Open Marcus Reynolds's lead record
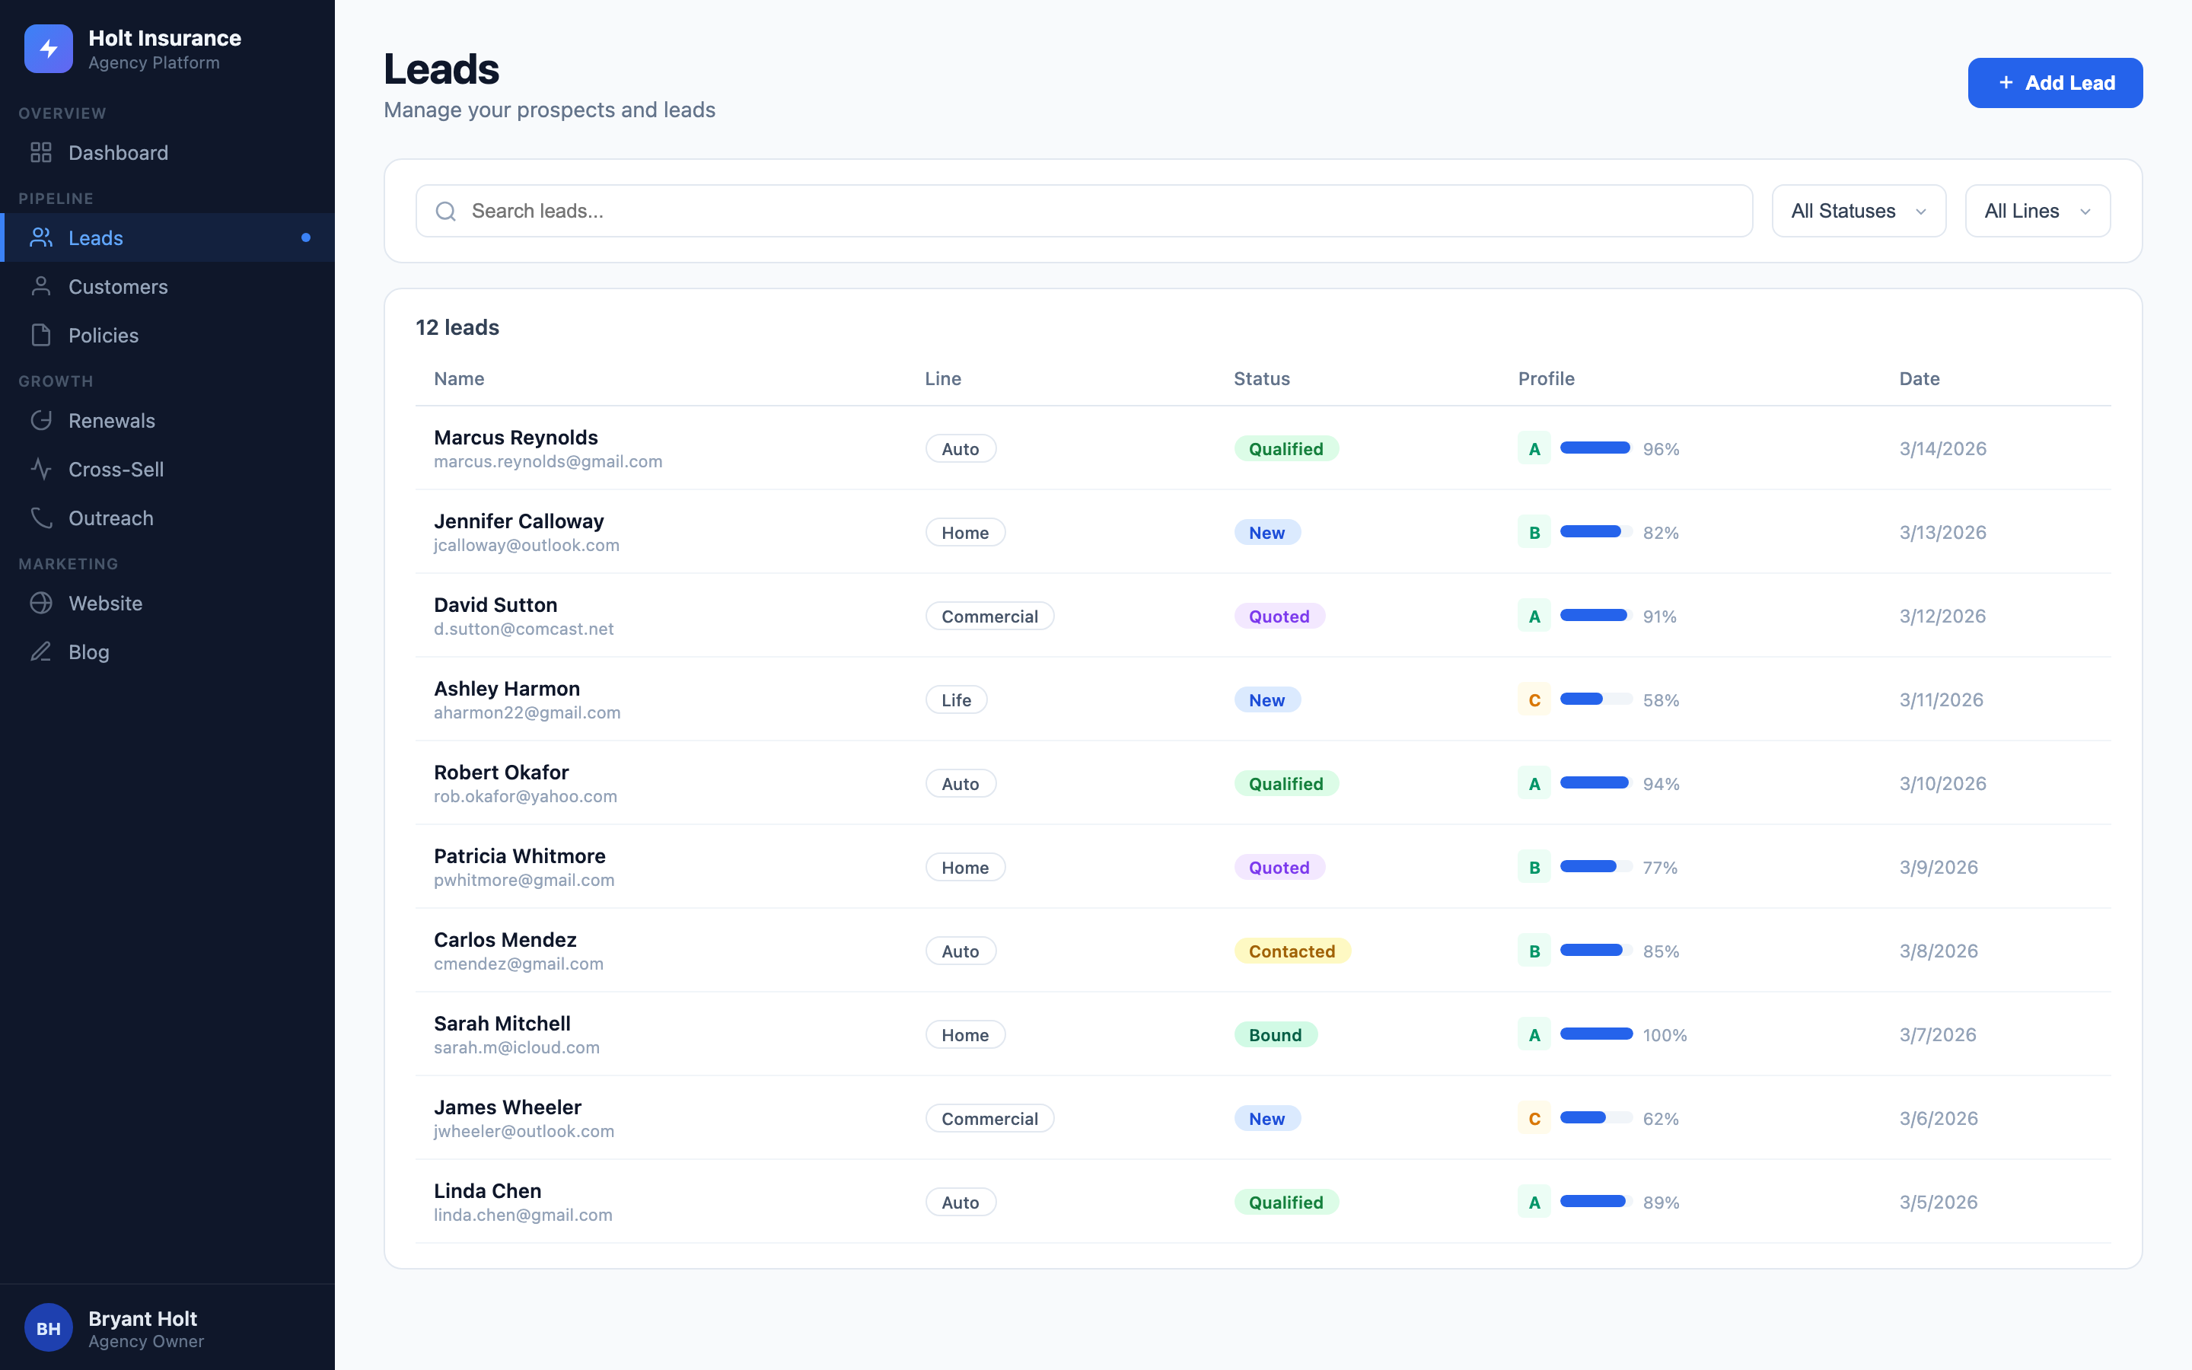 [515, 437]
